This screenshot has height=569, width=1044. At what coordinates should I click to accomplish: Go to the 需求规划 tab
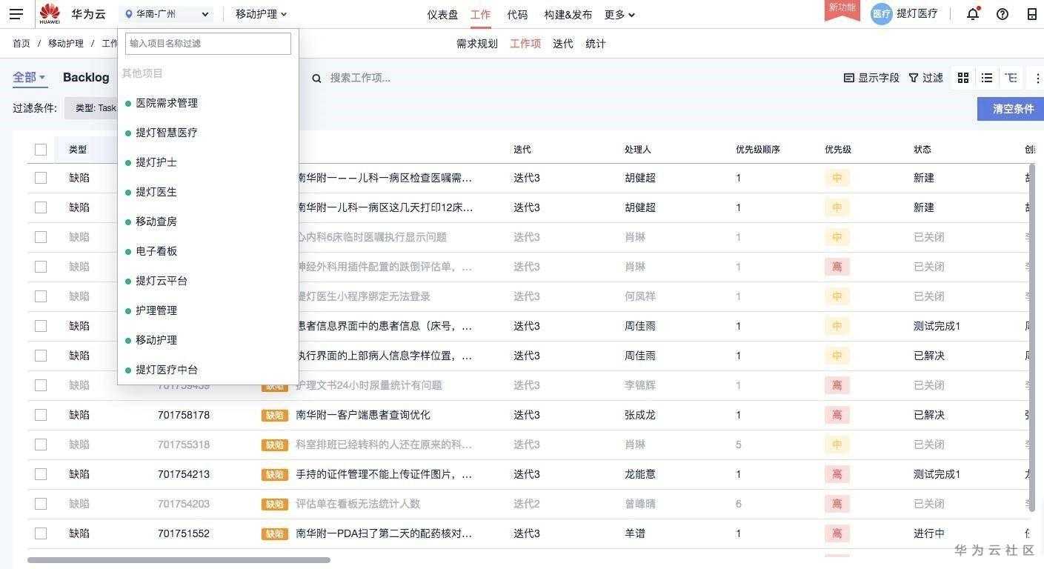(x=477, y=44)
